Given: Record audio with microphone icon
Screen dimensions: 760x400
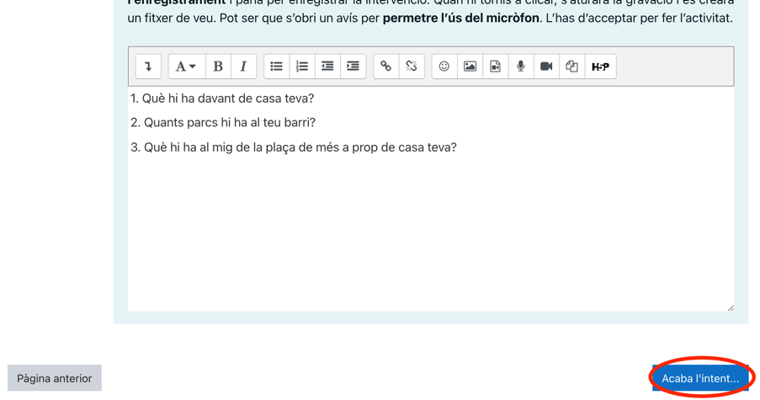Looking at the screenshot, I should point(521,67).
